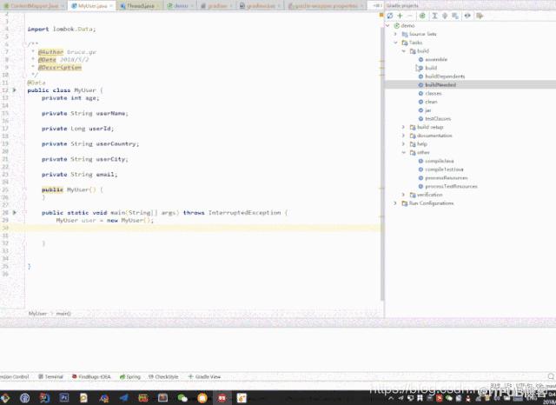Click the search icon at bottom right

click(551, 376)
